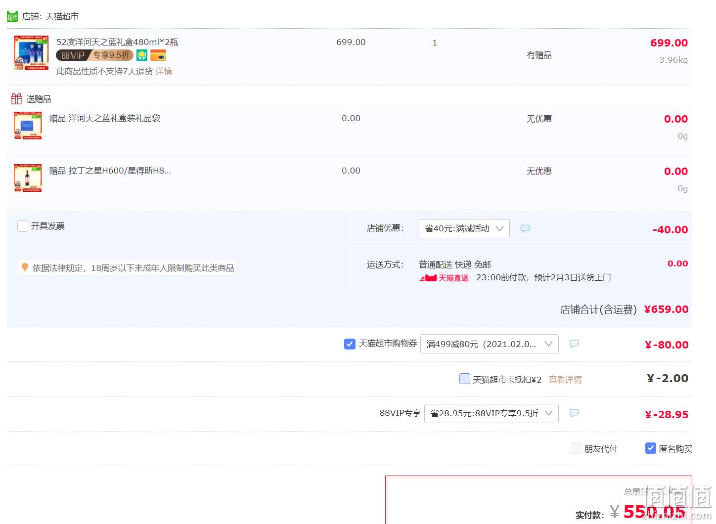
Task: Click the 18周岁以下未成年人 legal notice text
Action: pyautogui.click(x=134, y=268)
